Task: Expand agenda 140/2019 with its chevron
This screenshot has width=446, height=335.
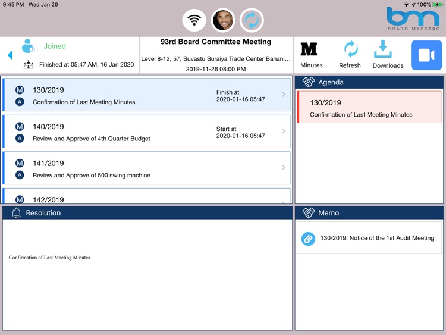Action: 284,131
